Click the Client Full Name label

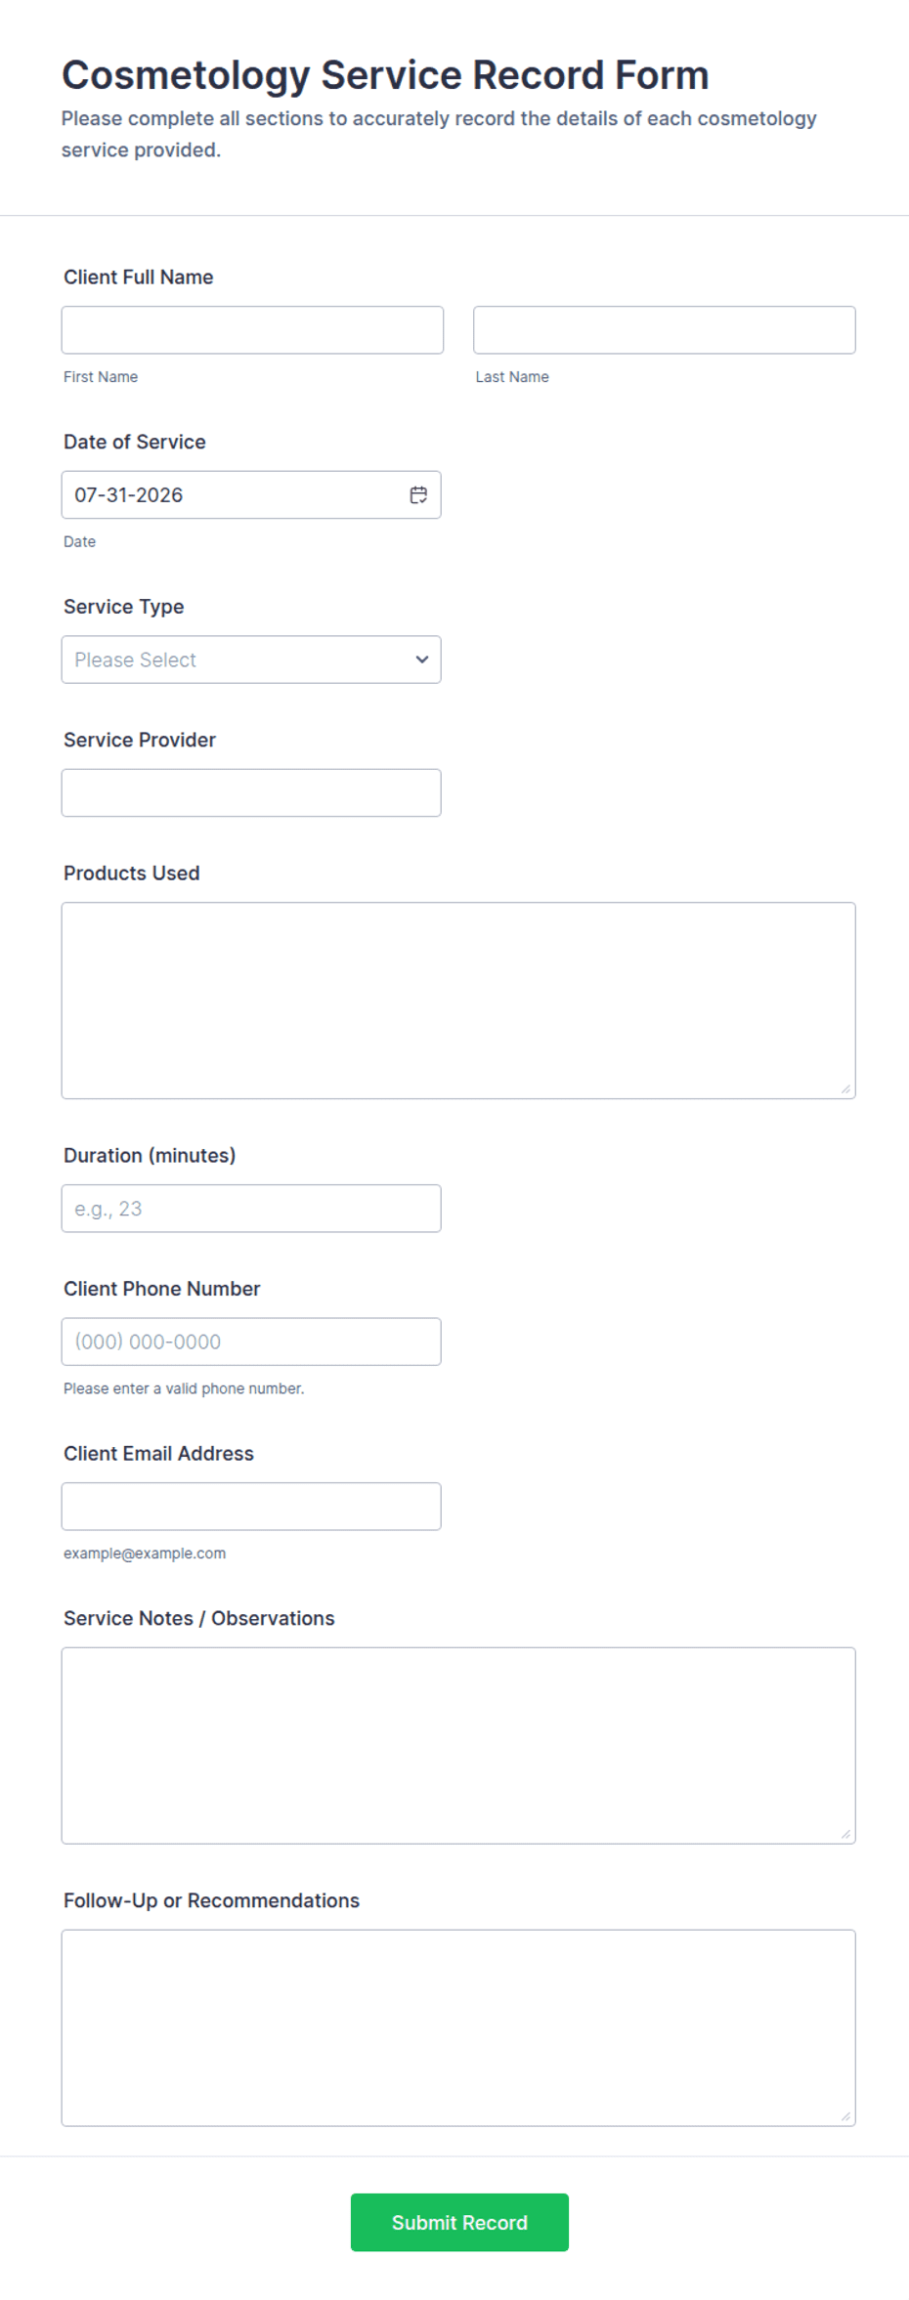point(139,277)
